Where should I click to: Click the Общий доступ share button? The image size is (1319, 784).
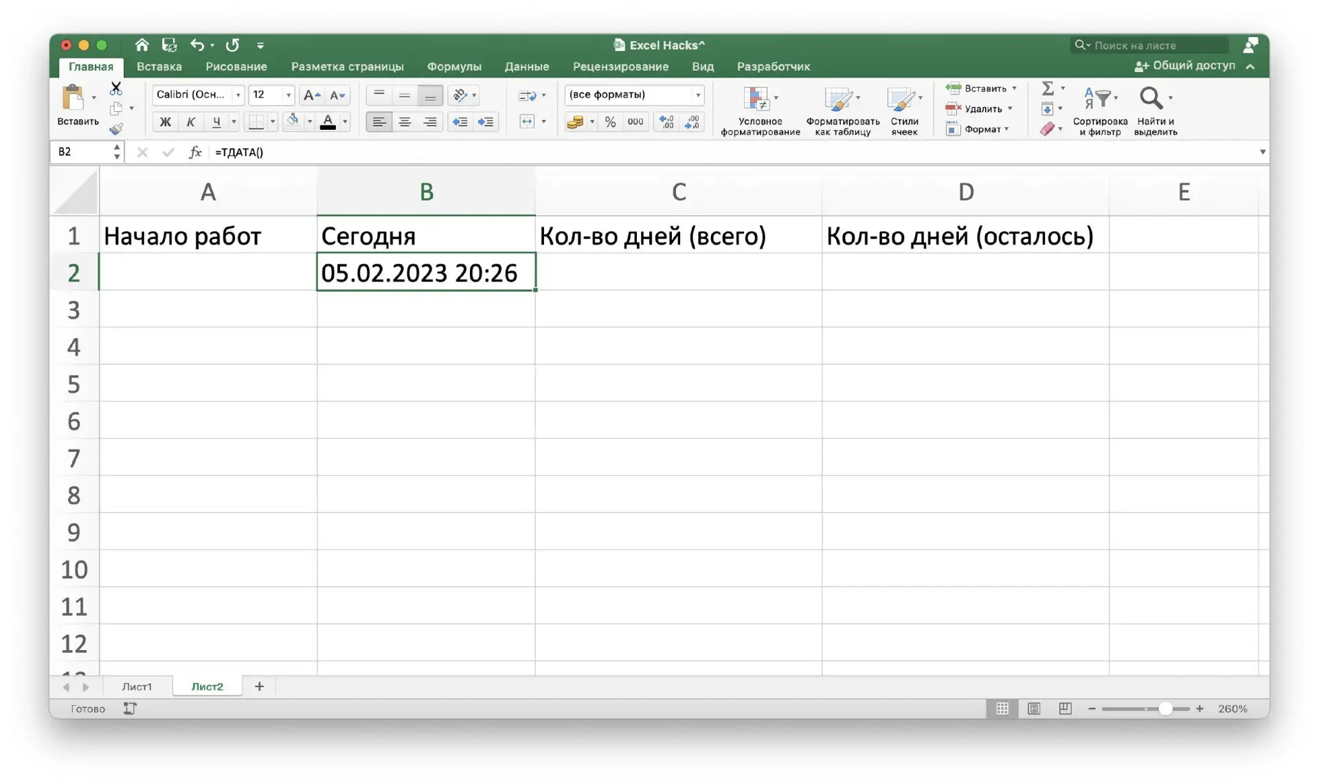[x=1185, y=66]
